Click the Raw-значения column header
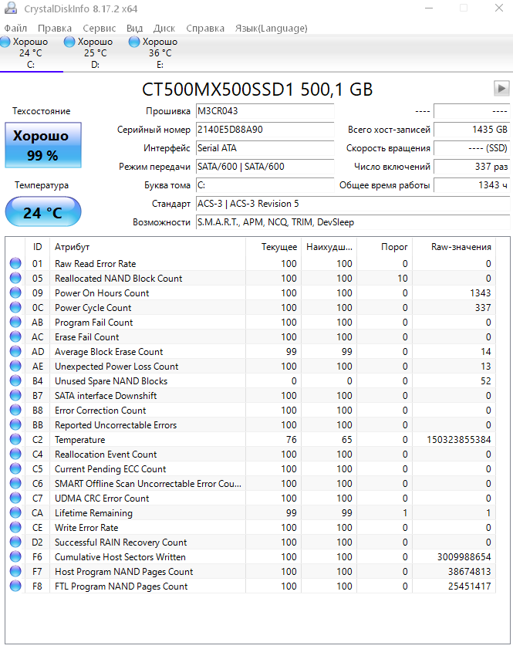This screenshot has height=649, width=513. [x=454, y=247]
